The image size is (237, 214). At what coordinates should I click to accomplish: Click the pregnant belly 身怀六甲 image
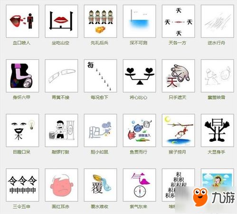(22, 76)
